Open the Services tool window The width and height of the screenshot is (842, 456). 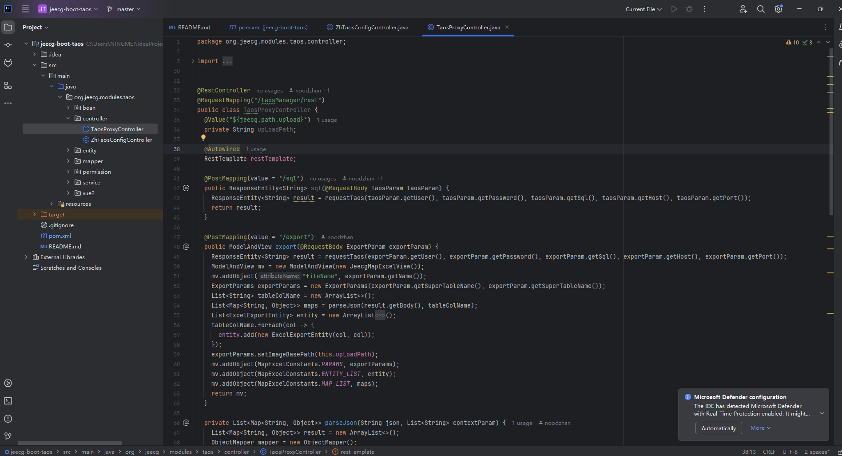pos(8,383)
